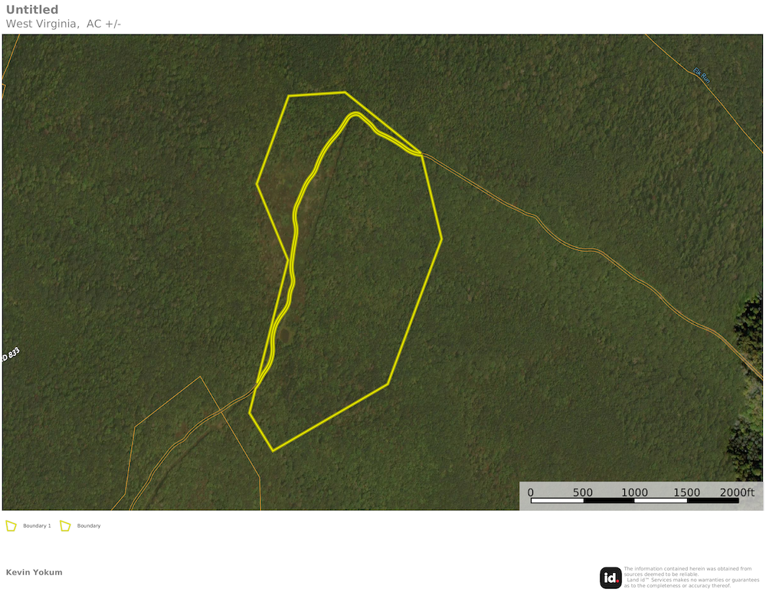Click the Land id logo icon
This screenshot has width=766, height=592.
point(611,577)
